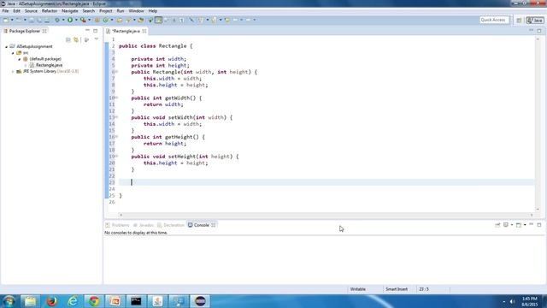Click the Open Perspective icon
Viewport: 547px width, 308px height.
(x=519, y=21)
